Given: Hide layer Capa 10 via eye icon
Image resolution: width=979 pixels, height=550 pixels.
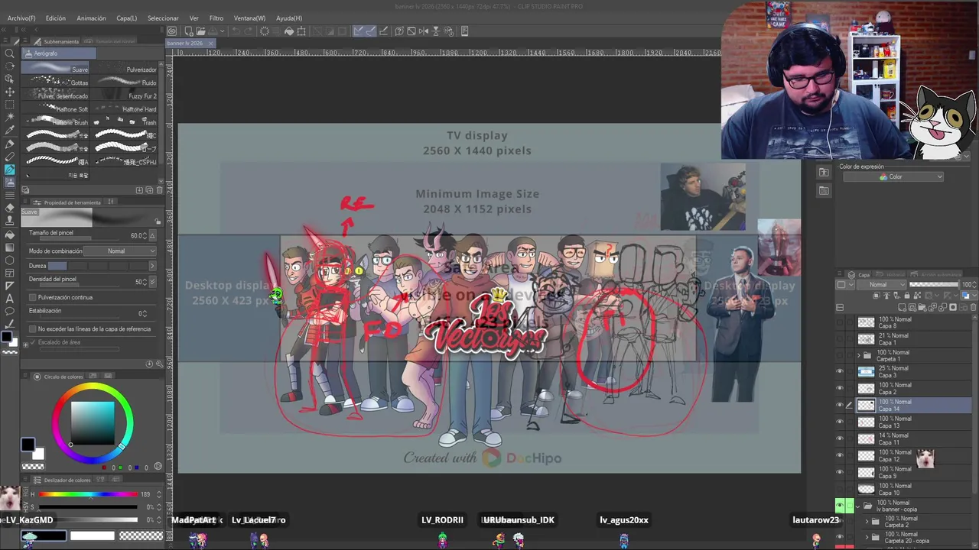Looking at the screenshot, I should point(840,490).
